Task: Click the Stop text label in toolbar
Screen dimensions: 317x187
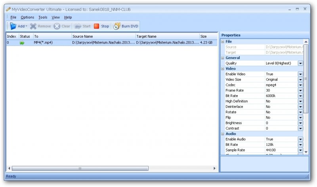Action: click(x=105, y=26)
